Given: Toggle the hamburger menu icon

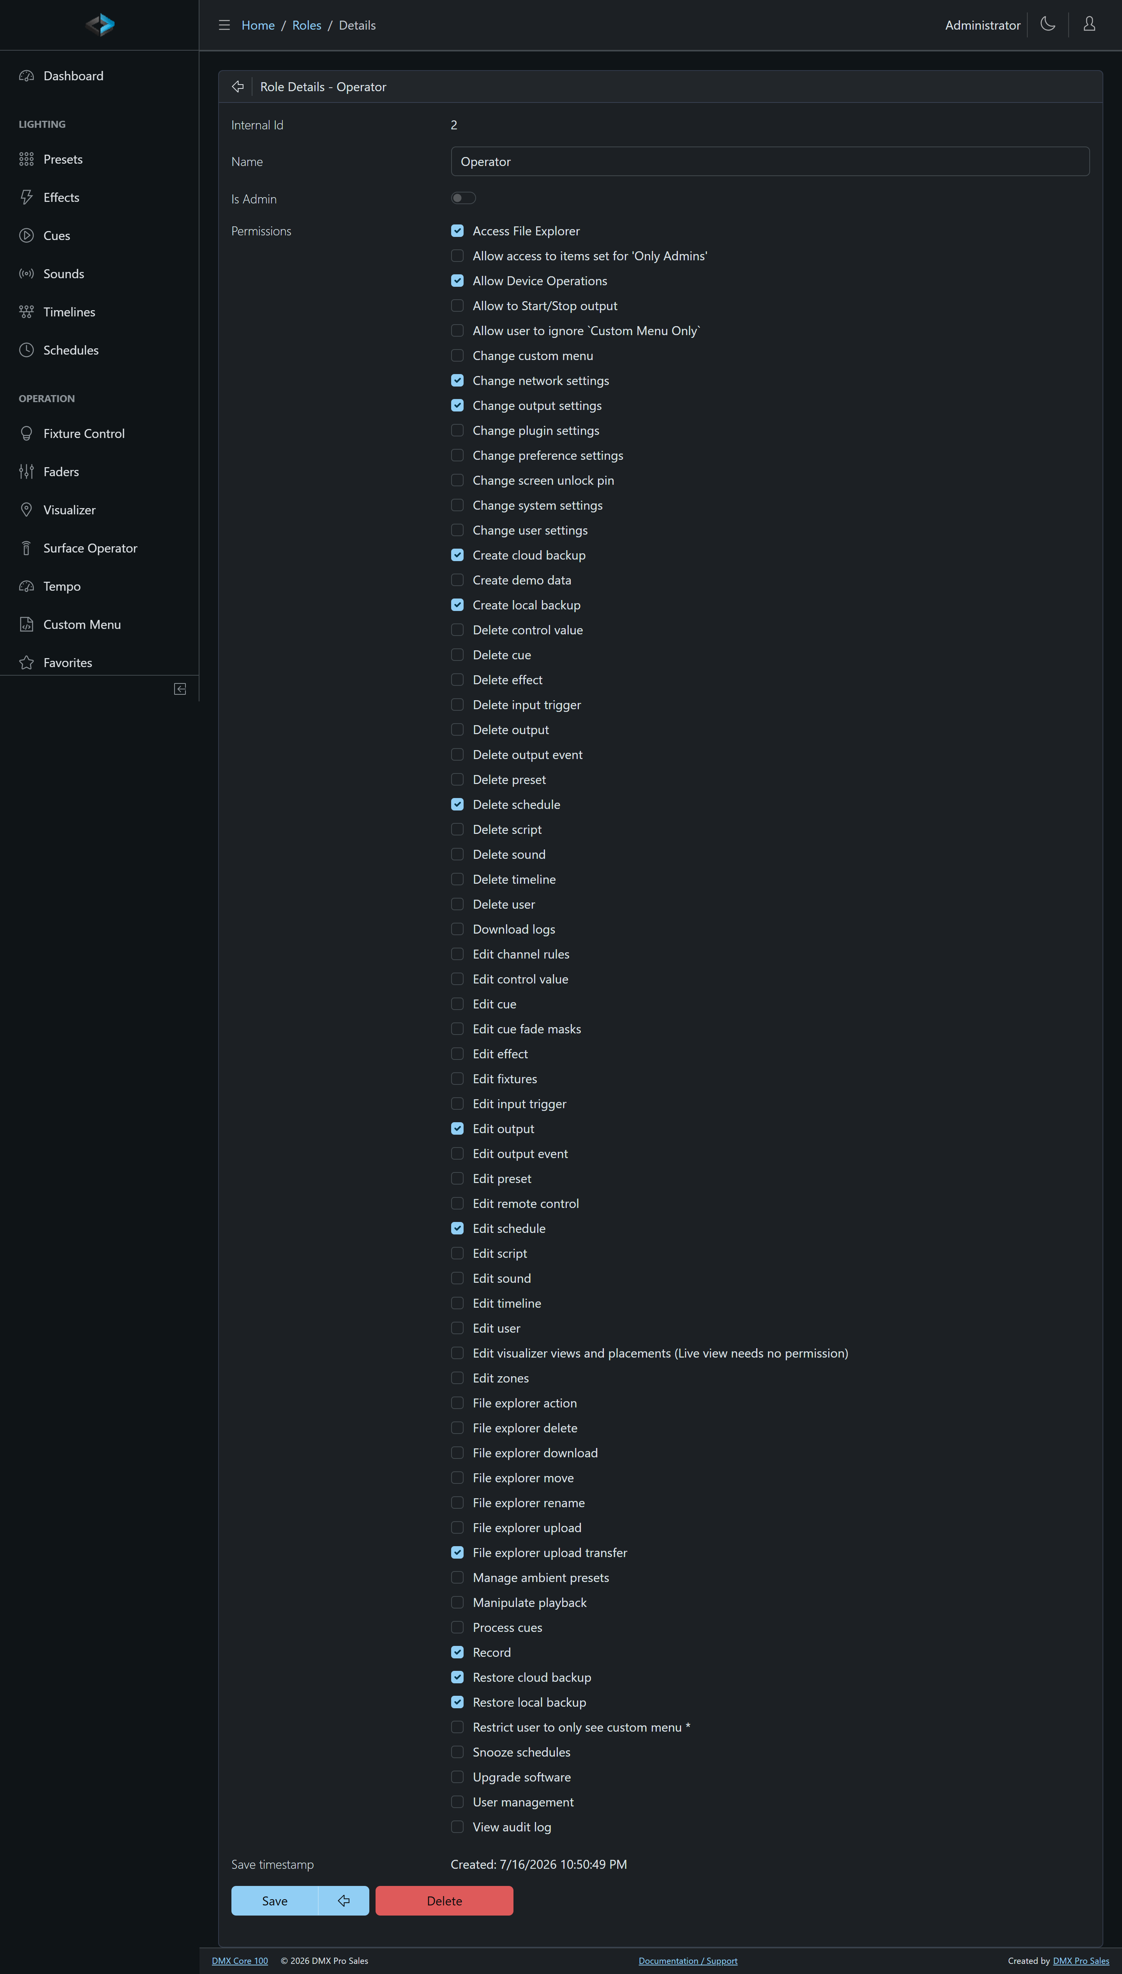Looking at the screenshot, I should [x=224, y=25].
